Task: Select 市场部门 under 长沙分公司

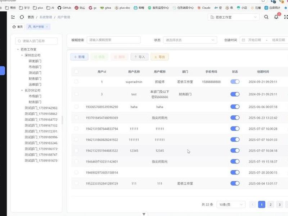Action: (35, 96)
